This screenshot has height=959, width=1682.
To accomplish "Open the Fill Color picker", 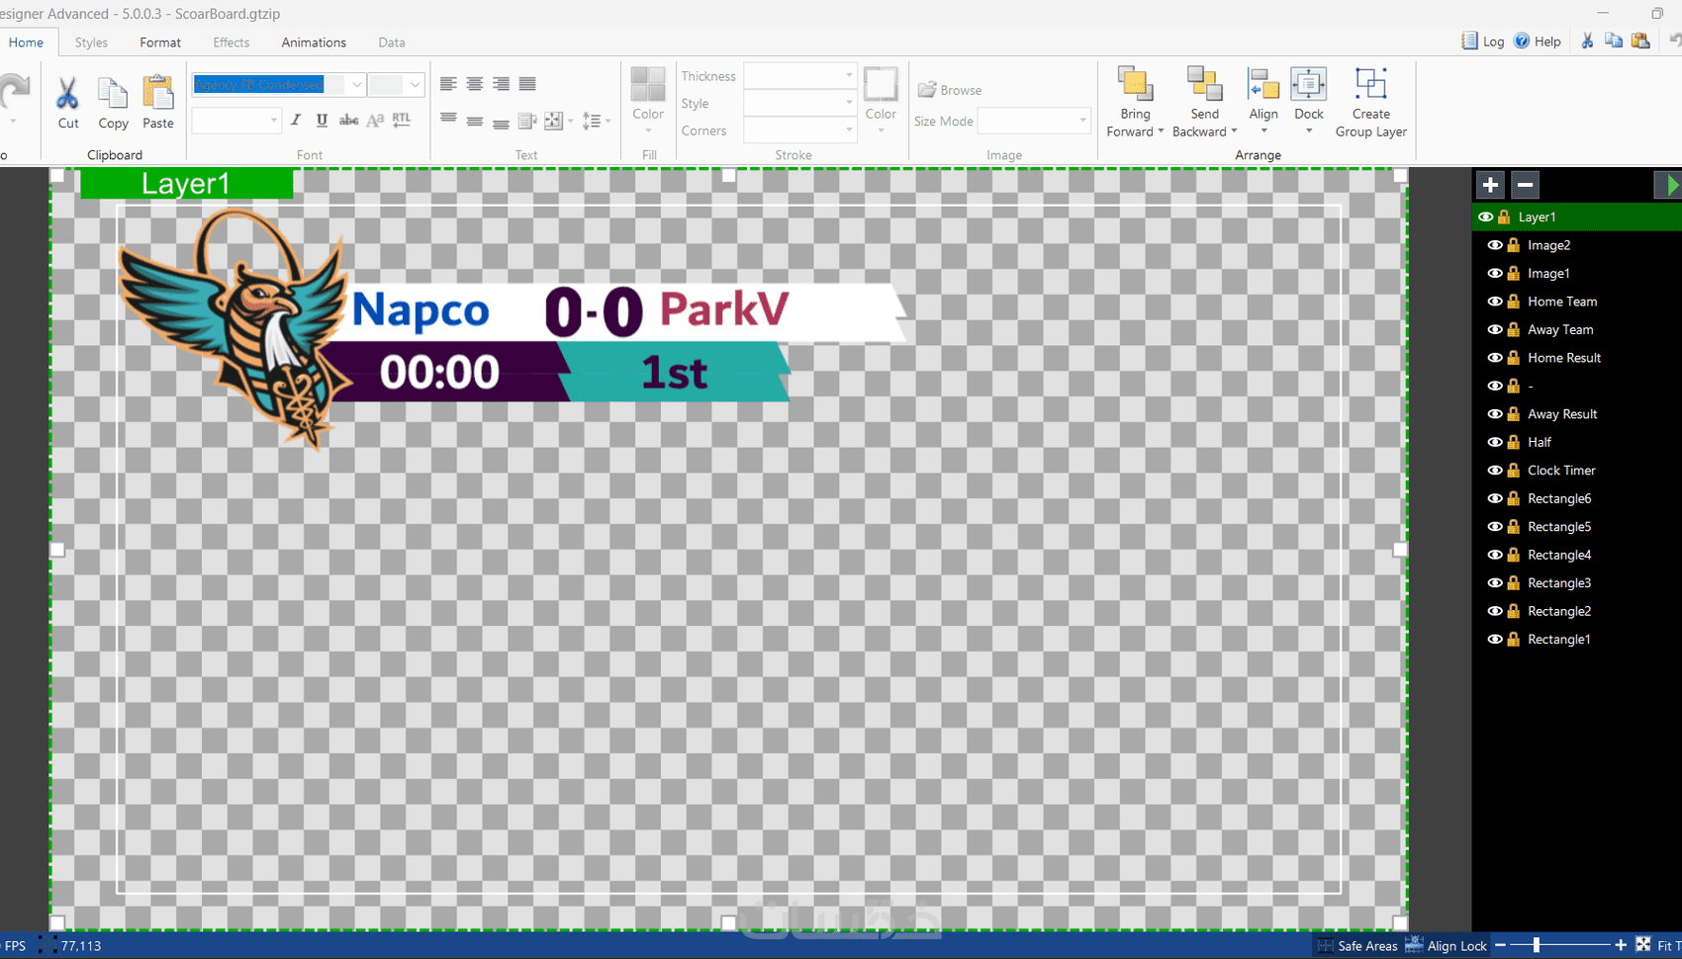I will 648,101.
